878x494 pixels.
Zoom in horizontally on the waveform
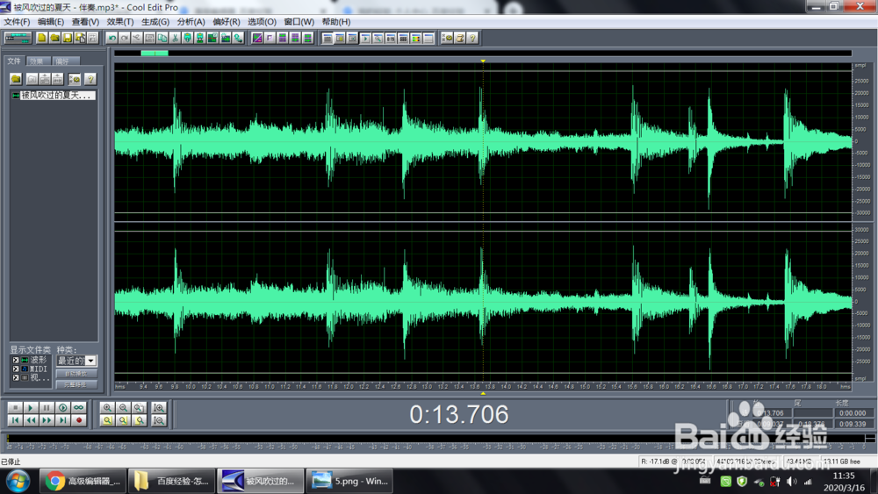point(107,408)
